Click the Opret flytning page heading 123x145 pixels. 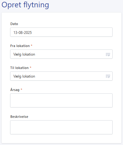25,5
